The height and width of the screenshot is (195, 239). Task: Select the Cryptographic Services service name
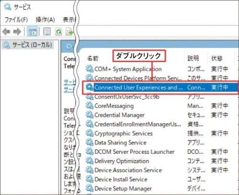pyautogui.click(x=123, y=134)
